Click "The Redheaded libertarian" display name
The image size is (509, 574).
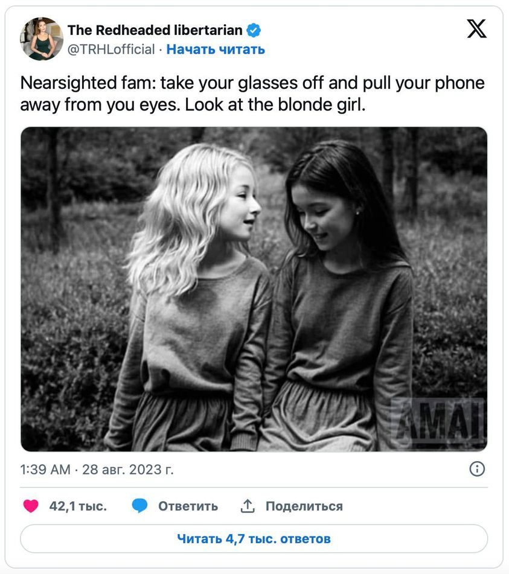click(x=155, y=30)
